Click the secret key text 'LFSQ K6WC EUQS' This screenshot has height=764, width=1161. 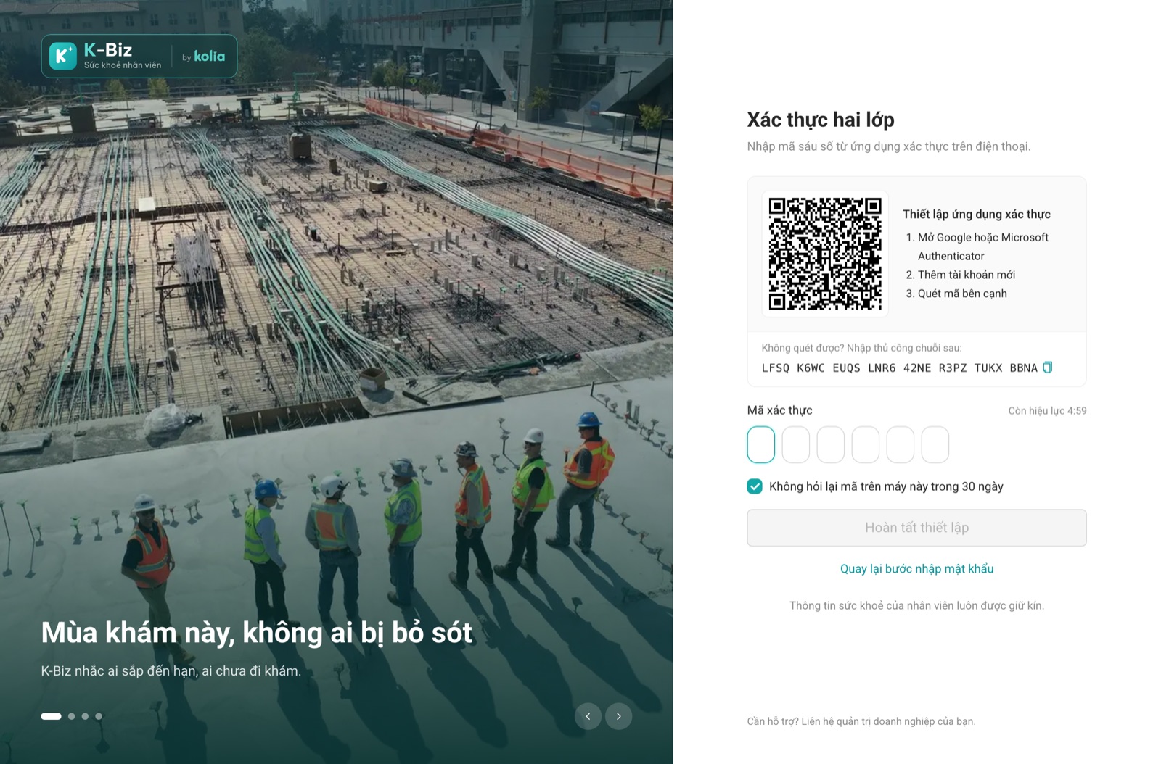tap(811, 368)
